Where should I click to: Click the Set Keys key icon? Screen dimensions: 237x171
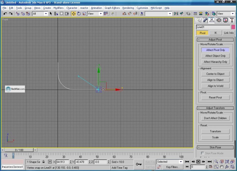pos(139,164)
